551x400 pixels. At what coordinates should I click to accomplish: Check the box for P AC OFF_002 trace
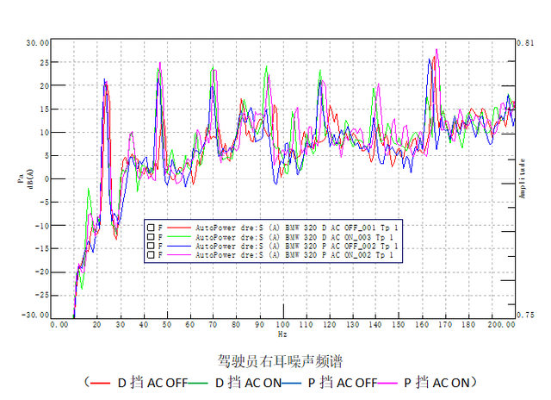pyautogui.click(x=150, y=246)
